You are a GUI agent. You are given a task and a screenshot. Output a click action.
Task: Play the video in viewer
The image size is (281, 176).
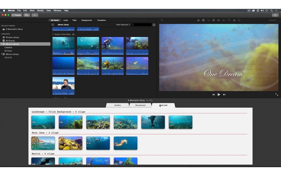click(219, 94)
